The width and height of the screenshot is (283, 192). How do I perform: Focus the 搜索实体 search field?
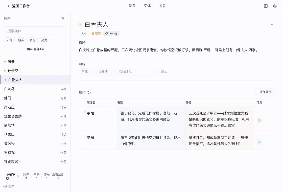pyautogui.click(x=35, y=31)
